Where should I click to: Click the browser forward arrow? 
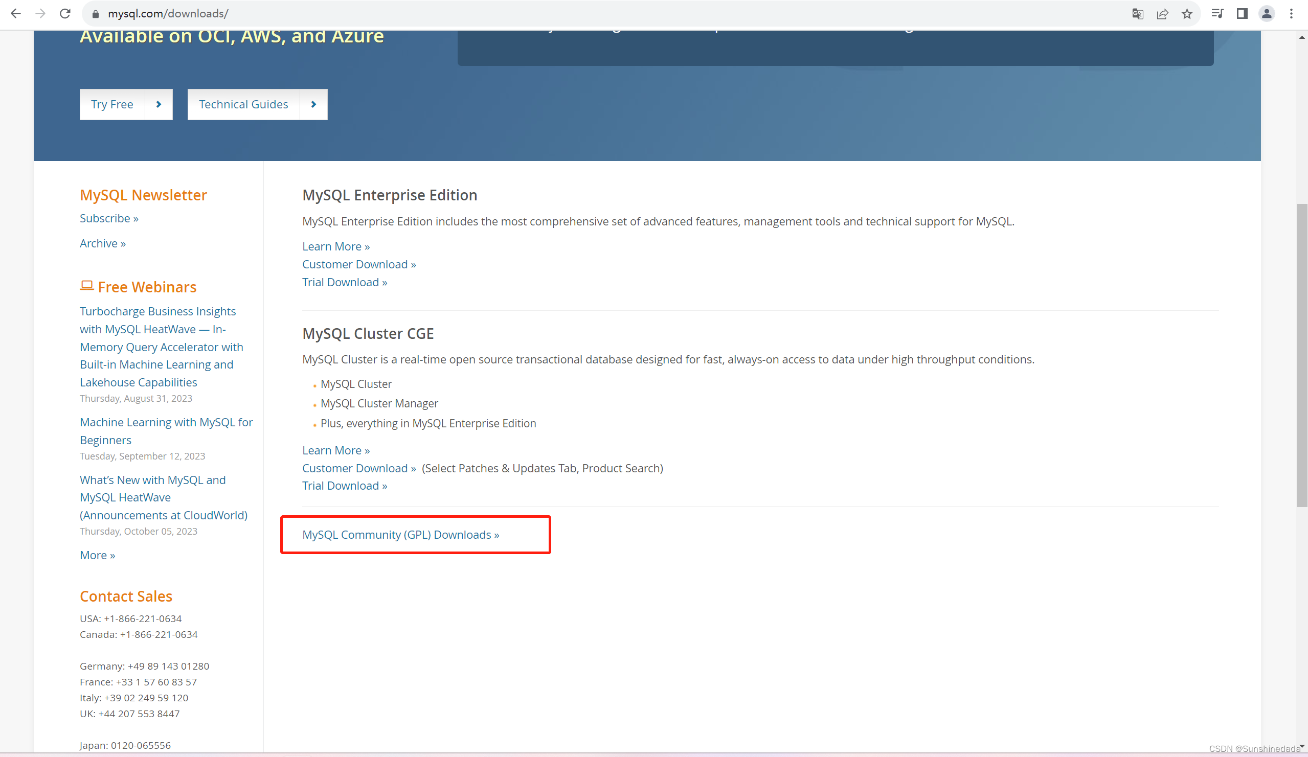click(40, 13)
